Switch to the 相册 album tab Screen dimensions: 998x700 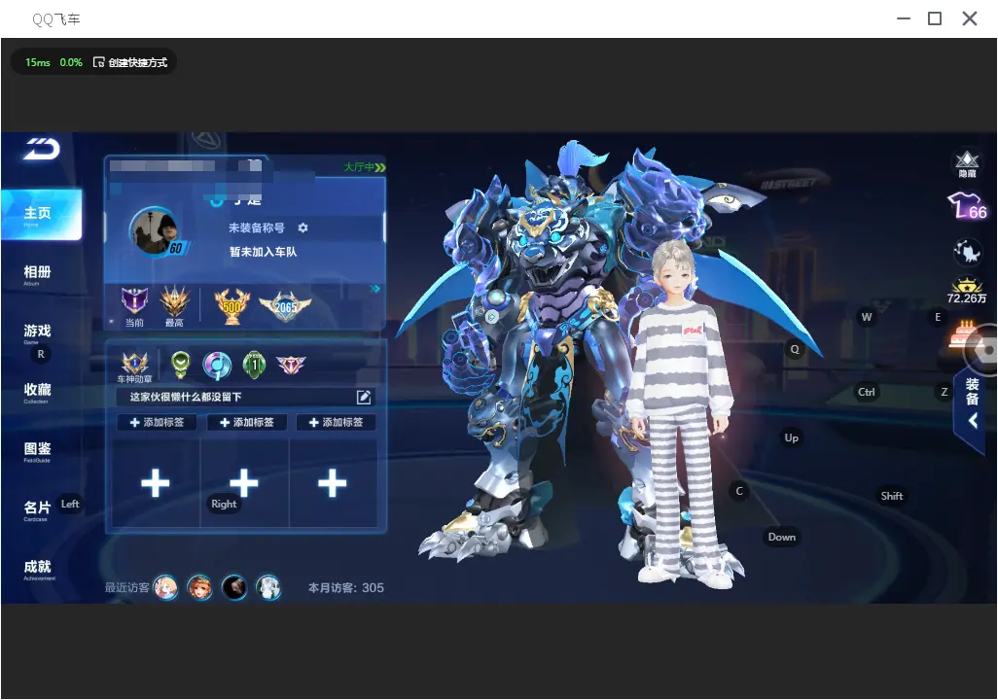(37, 274)
